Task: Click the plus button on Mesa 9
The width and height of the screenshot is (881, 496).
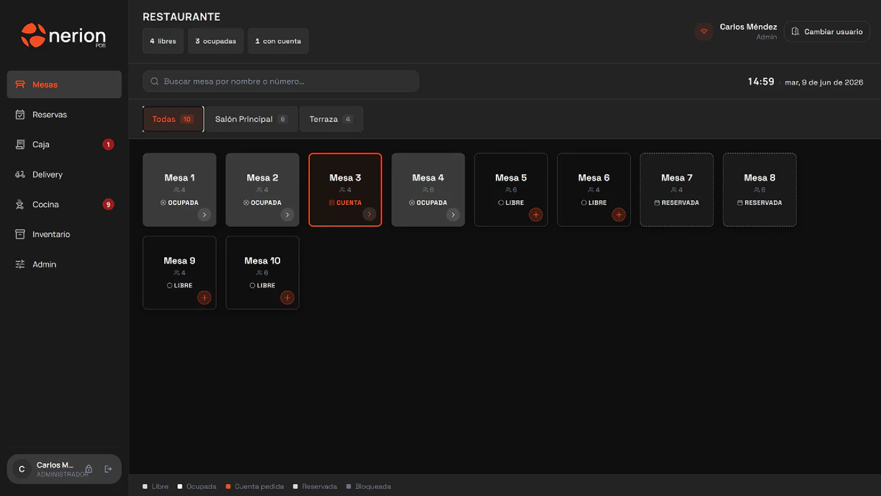Action: (x=204, y=298)
